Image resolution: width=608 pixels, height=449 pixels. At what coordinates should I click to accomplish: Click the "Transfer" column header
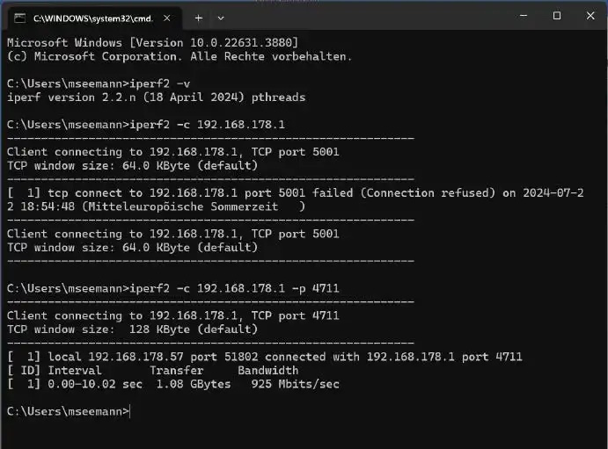pos(177,371)
